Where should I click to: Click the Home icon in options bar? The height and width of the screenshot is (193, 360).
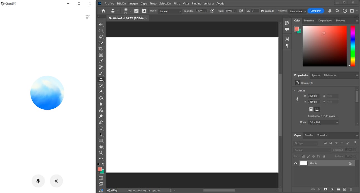click(x=103, y=11)
